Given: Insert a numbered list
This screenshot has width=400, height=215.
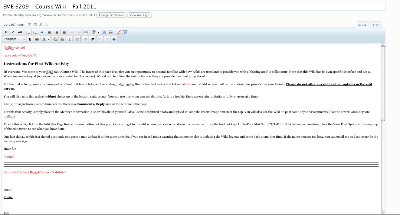Looking at the screenshot, I should [35, 32].
